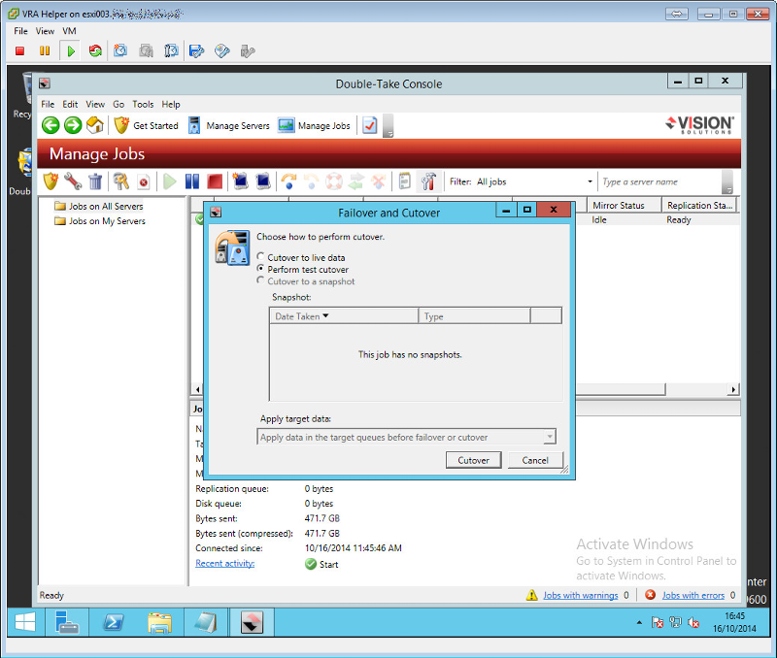Open File menu in VRA Helper window
777x658 pixels.
(20, 31)
